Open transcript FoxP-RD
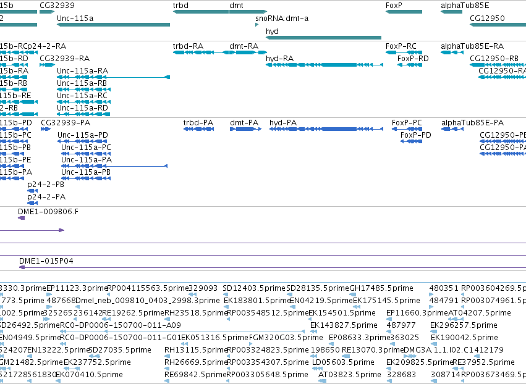The height and width of the screenshot is (384, 526). point(413,58)
